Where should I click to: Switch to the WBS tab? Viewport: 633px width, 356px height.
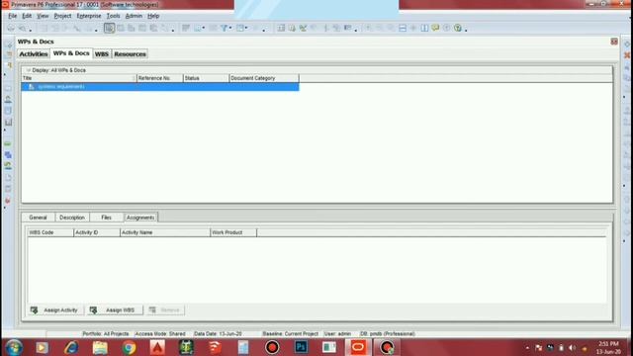(101, 53)
